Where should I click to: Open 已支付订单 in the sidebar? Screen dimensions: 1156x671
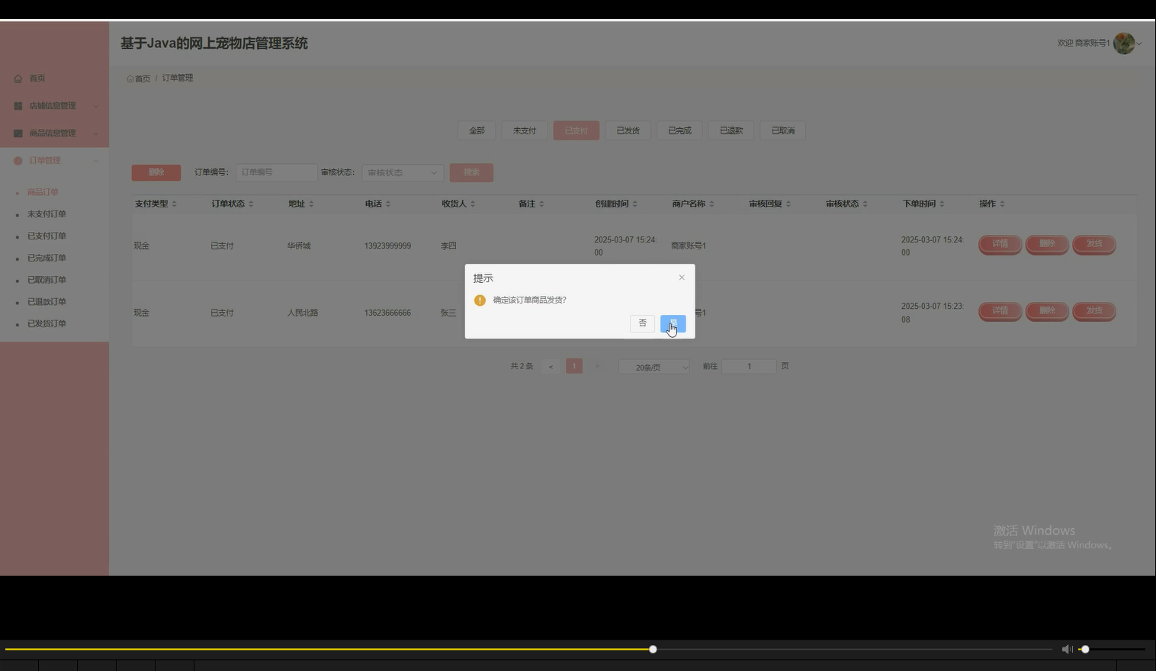click(x=47, y=236)
